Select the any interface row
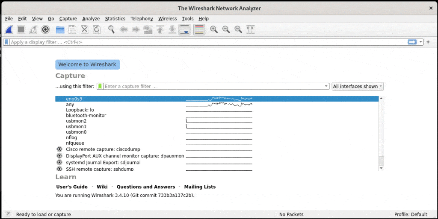 click(x=217, y=105)
